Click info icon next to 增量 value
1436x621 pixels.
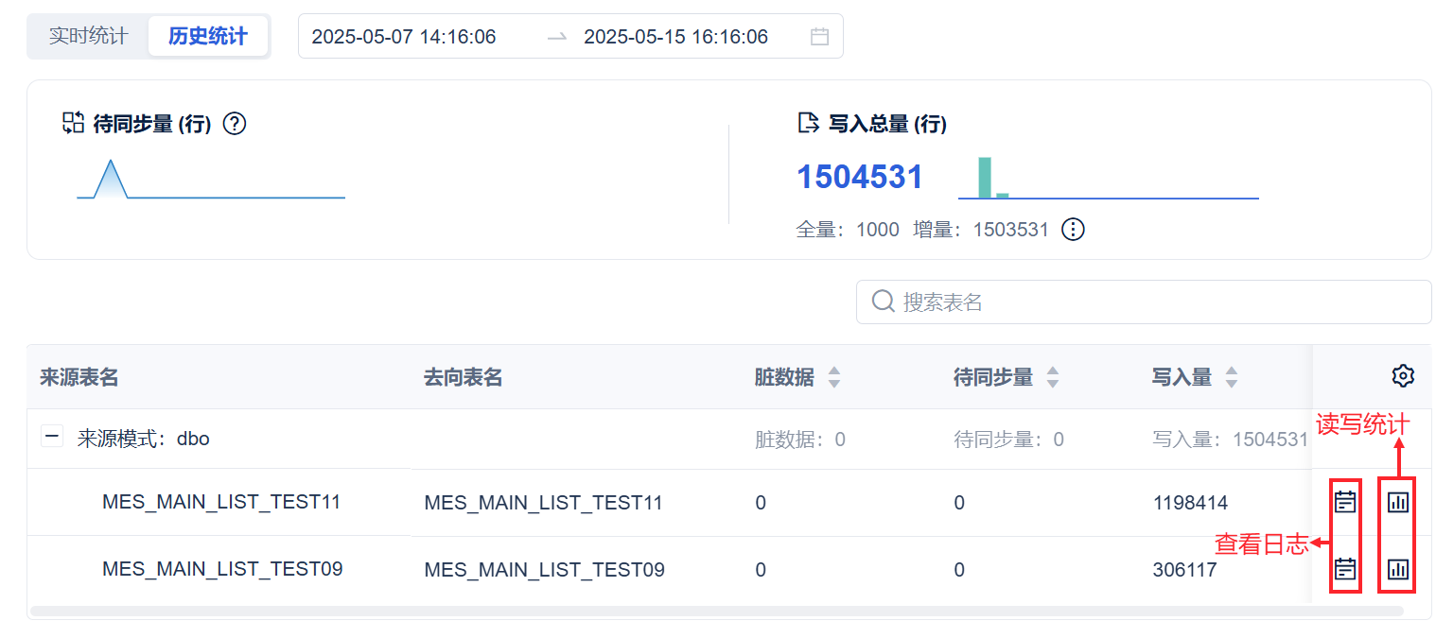[1073, 230]
